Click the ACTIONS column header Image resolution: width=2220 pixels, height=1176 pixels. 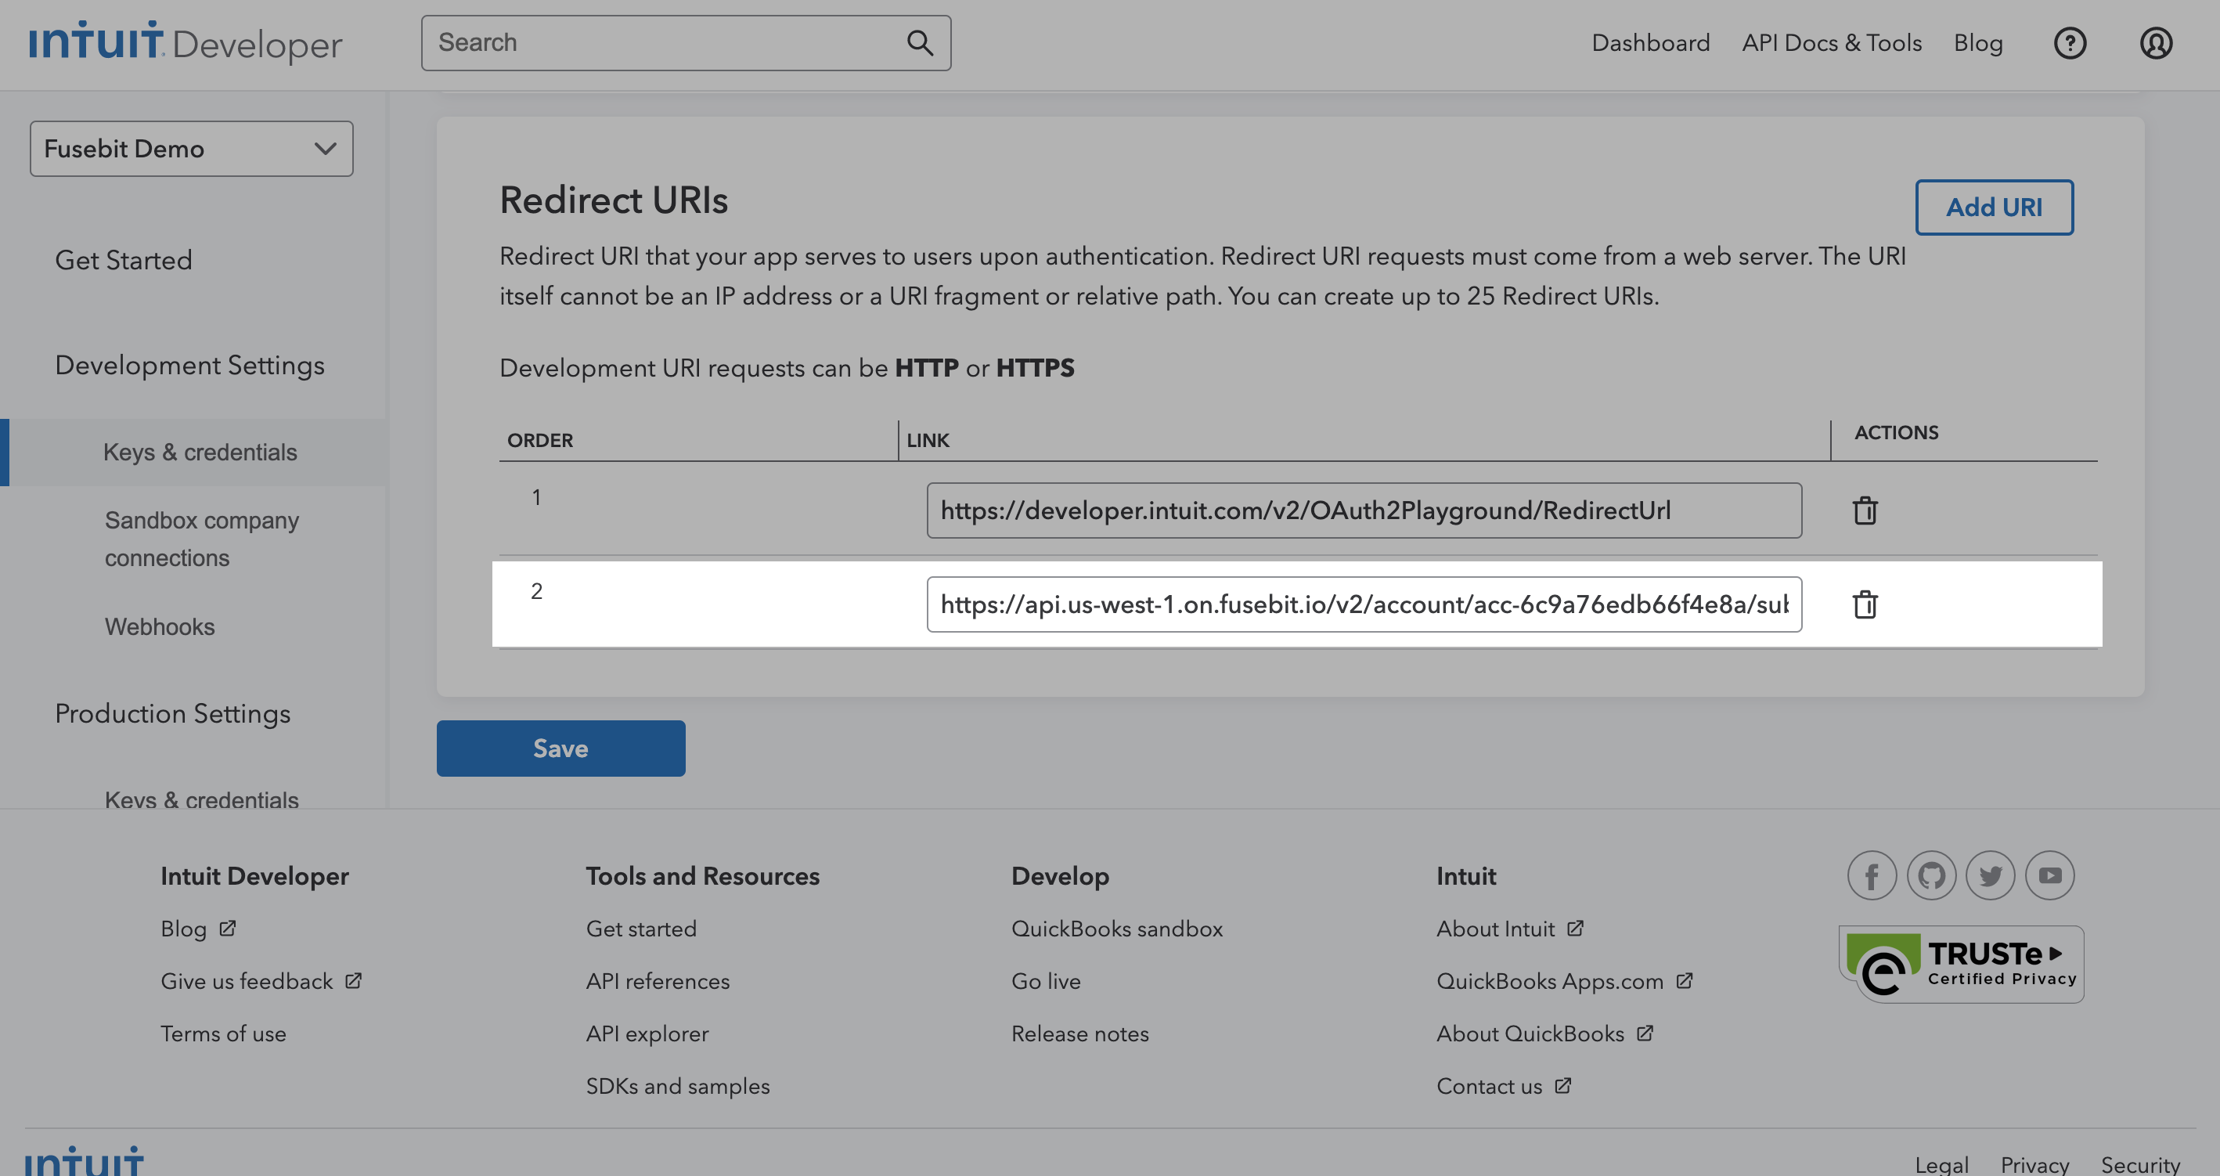[x=1896, y=433]
